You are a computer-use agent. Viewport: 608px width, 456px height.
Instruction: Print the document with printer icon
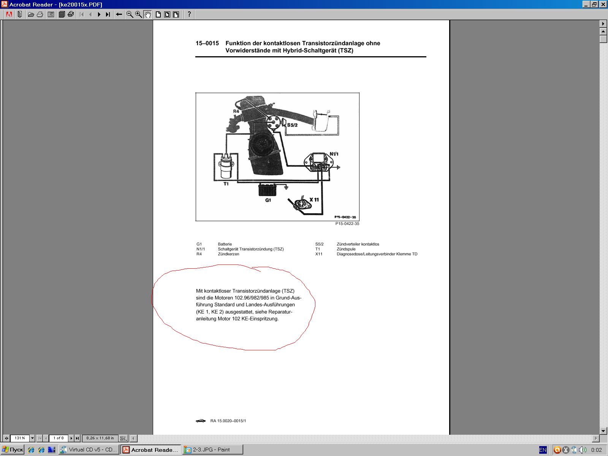click(40, 14)
